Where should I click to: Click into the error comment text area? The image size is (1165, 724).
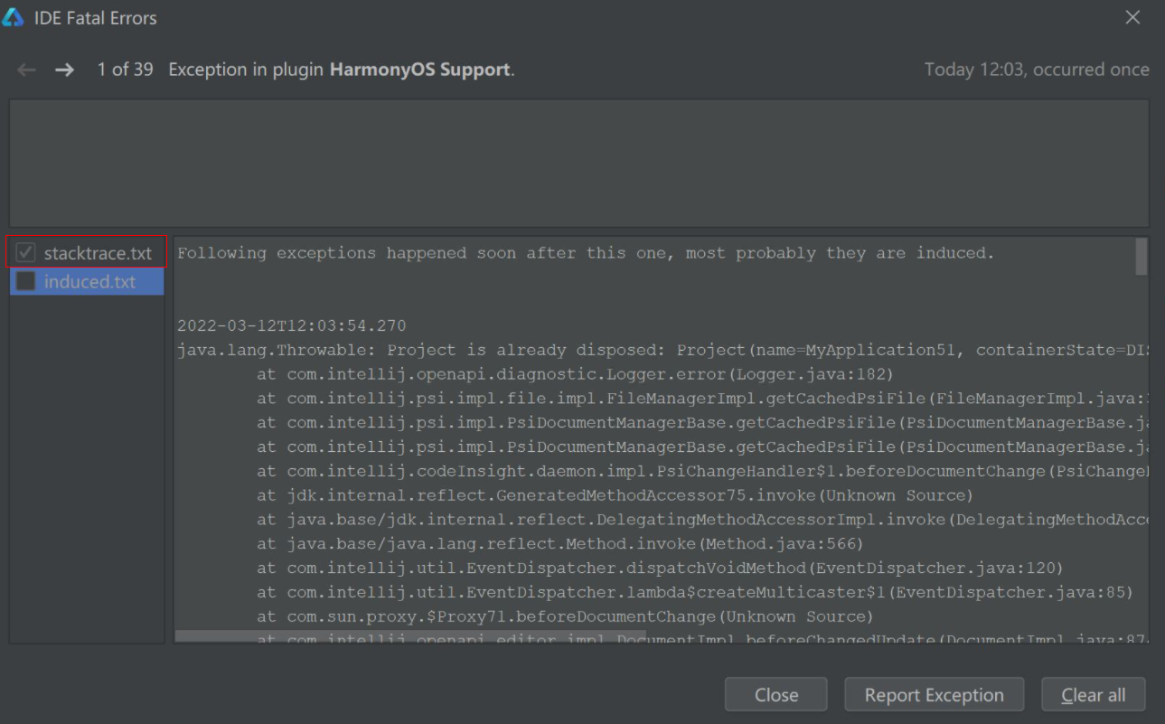pyautogui.click(x=579, y=163)
